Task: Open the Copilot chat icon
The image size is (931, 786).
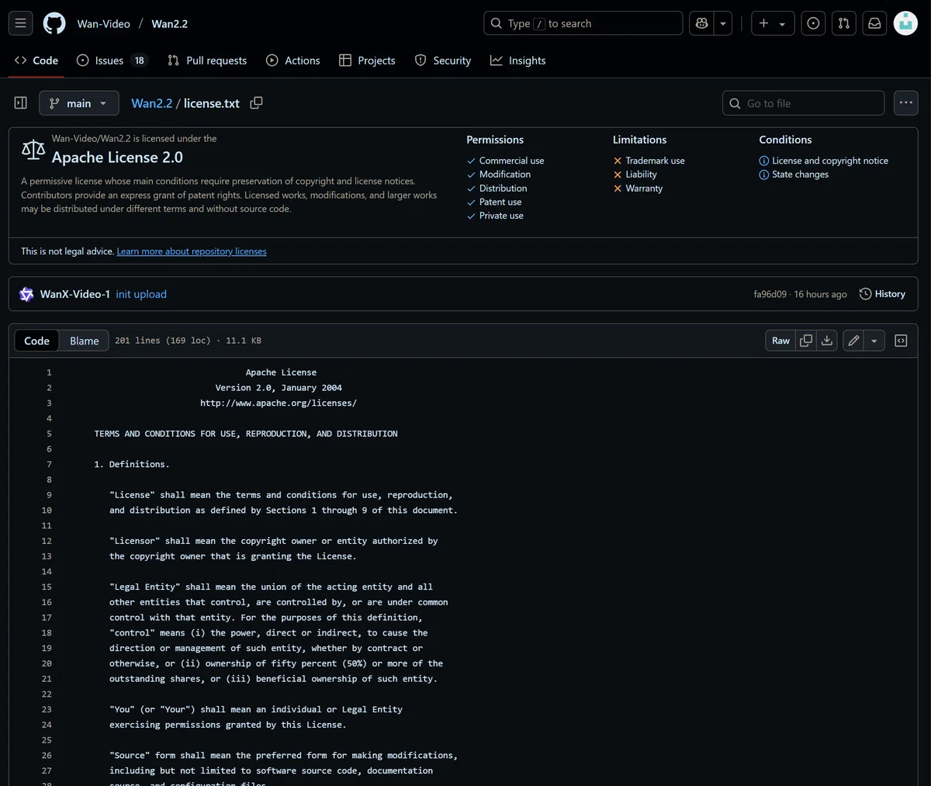Action: [x=702, y=23]
